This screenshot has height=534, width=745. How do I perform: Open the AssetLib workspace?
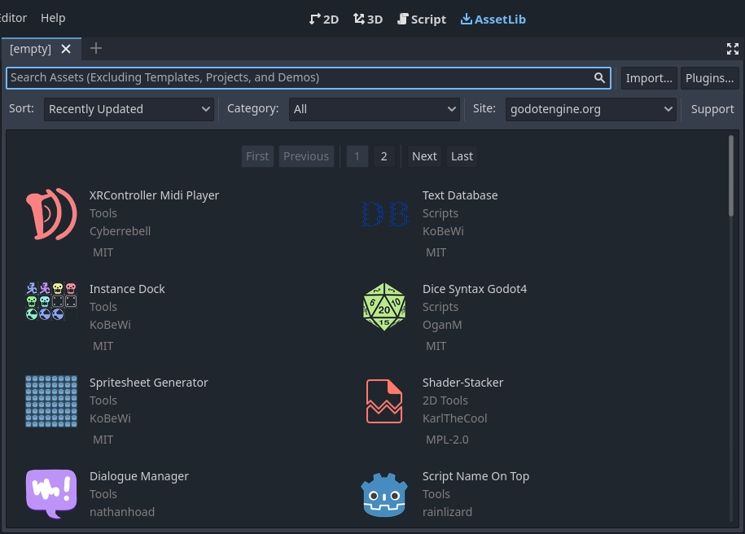coord(493,19)
